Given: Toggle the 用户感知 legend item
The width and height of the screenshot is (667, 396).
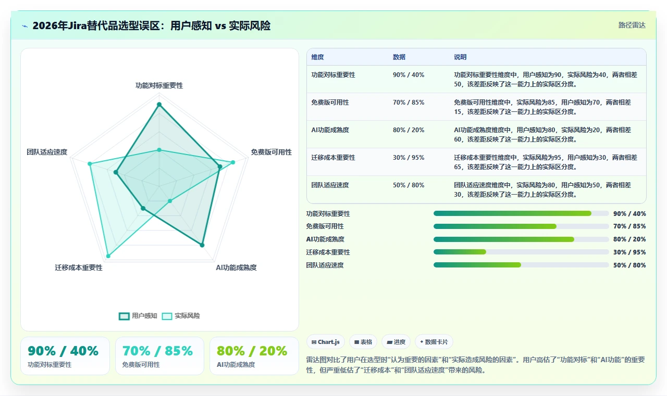Looking at the screenshot, I should click(x=138, y=316).
